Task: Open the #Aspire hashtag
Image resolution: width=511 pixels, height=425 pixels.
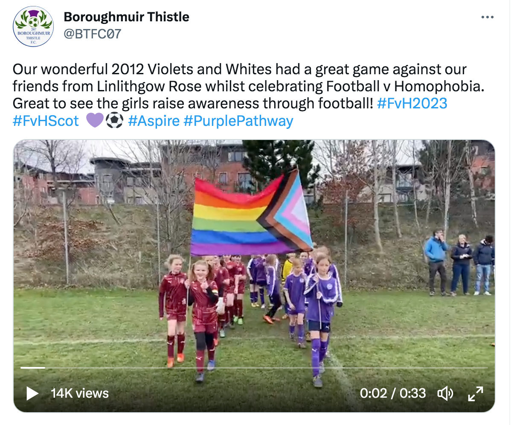Action: tap(154, 121)
